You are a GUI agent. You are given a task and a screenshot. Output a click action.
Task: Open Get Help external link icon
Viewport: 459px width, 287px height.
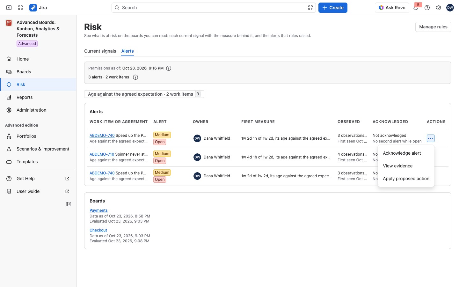click(67, 179)
